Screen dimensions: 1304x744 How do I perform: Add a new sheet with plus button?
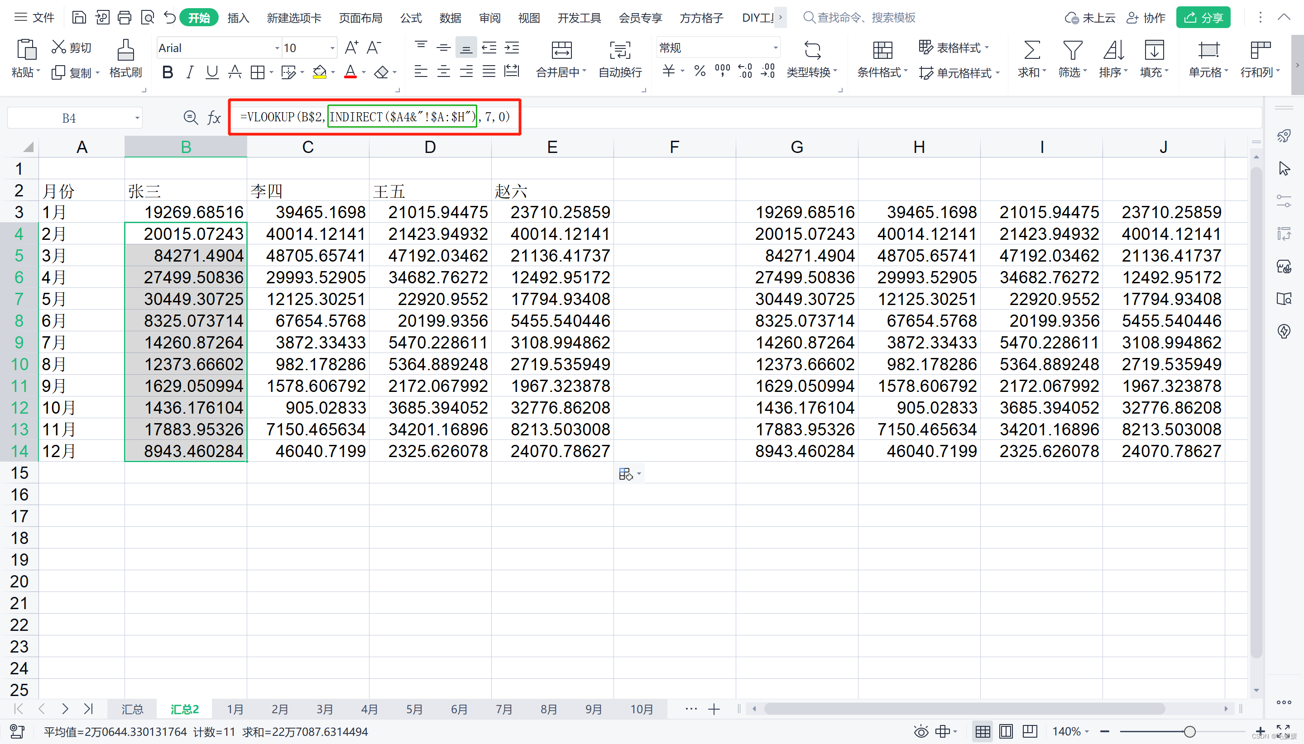coord(714,709)
